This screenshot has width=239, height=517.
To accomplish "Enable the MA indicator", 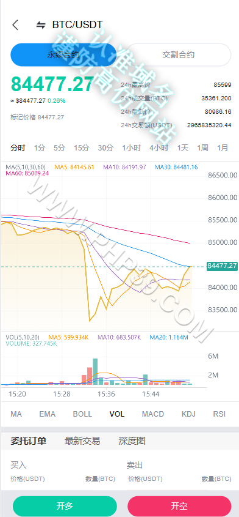I will click(x=16, y=414).
